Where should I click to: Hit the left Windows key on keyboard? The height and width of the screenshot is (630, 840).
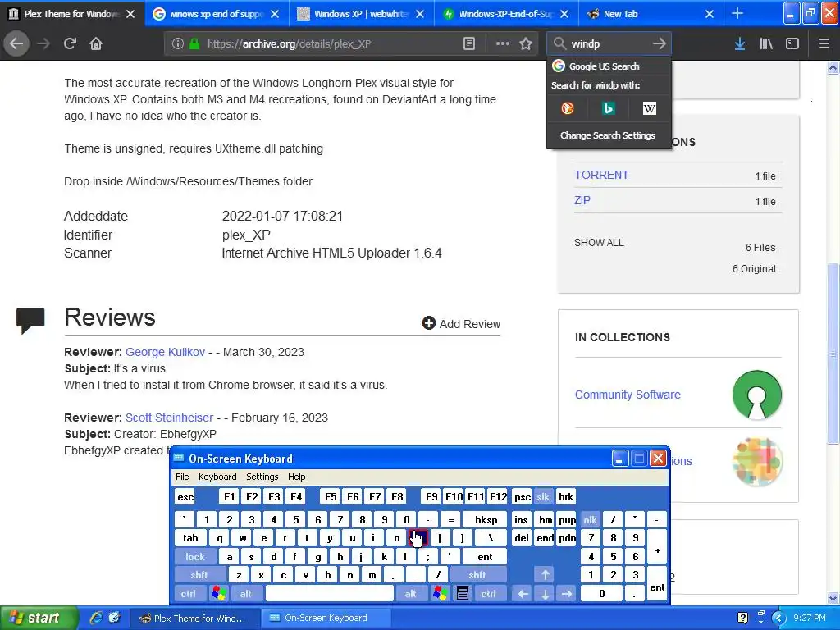tap(218, 594)
